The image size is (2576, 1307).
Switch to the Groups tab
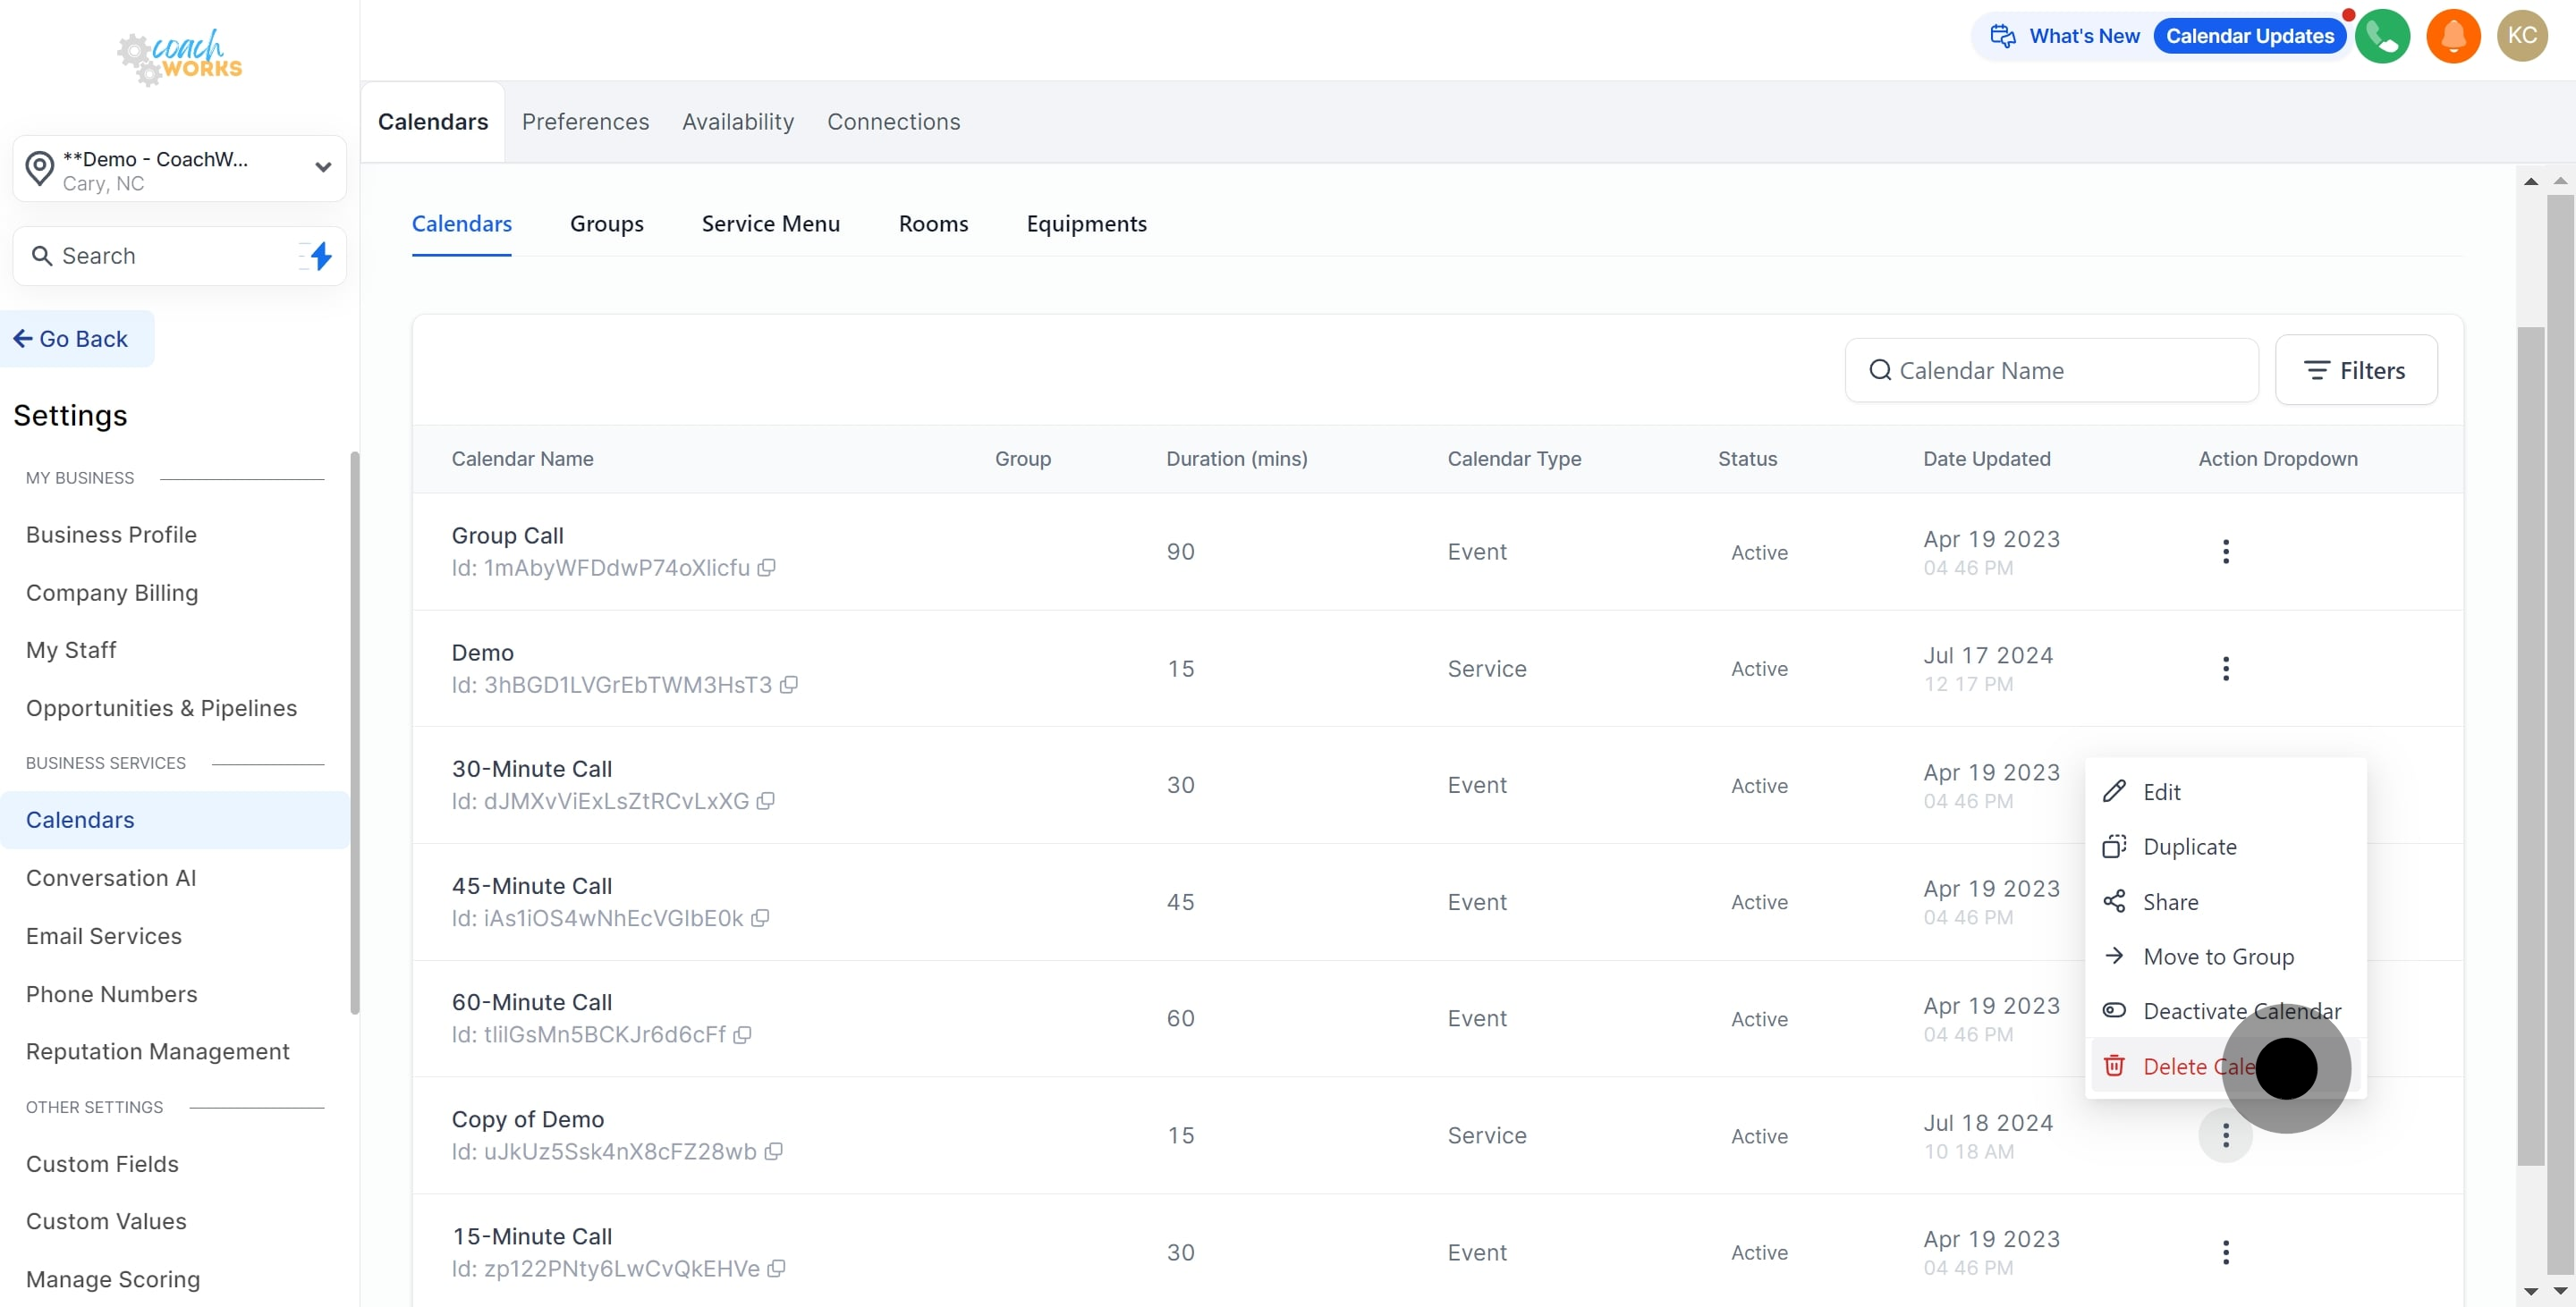[606, 223]
